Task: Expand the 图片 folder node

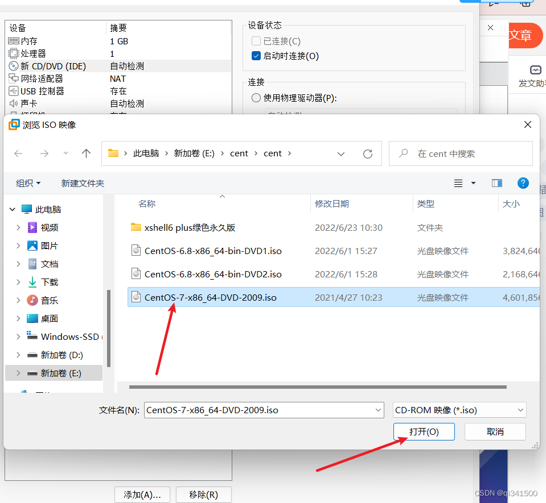Action: [x=18, y=246]
